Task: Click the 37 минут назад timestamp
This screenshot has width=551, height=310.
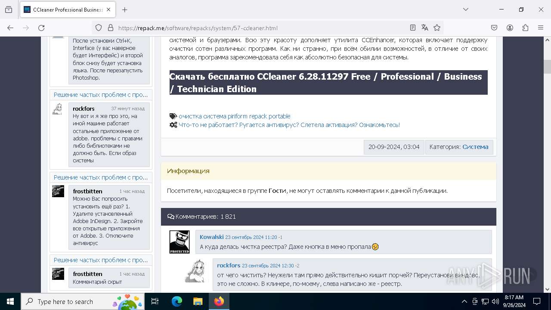Action: pyautogui.click(x=128, y=108)
